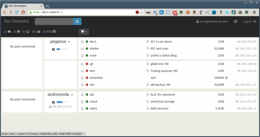Tick the checkbox for VM web1
The image size is (260, 137).
(x=82, y=109)
